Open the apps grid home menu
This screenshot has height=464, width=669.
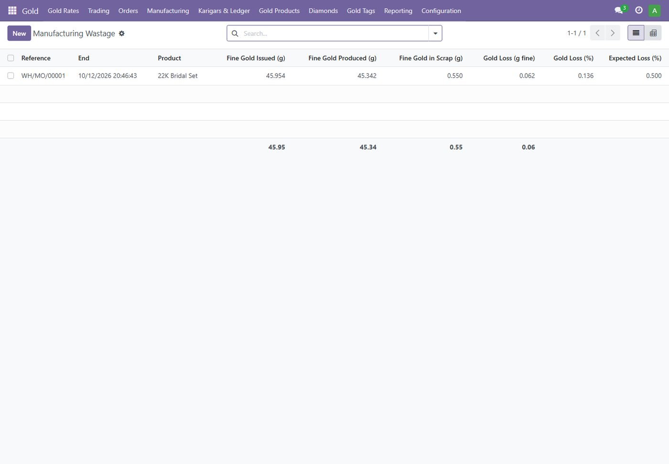[12, 11]
